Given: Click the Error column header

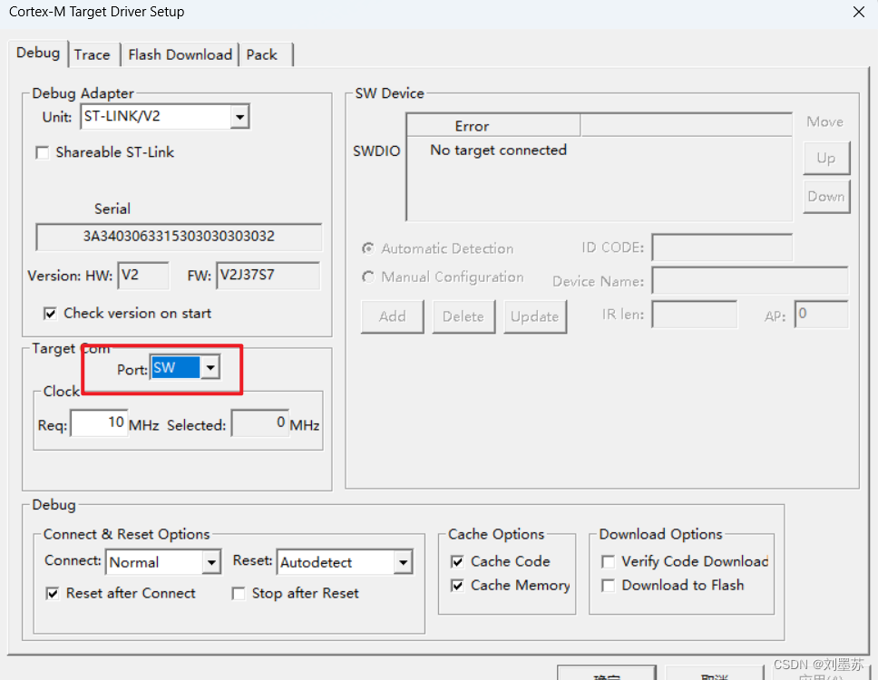Looking at the screenshot, I should pyautogui.click(x=493, y=126).
